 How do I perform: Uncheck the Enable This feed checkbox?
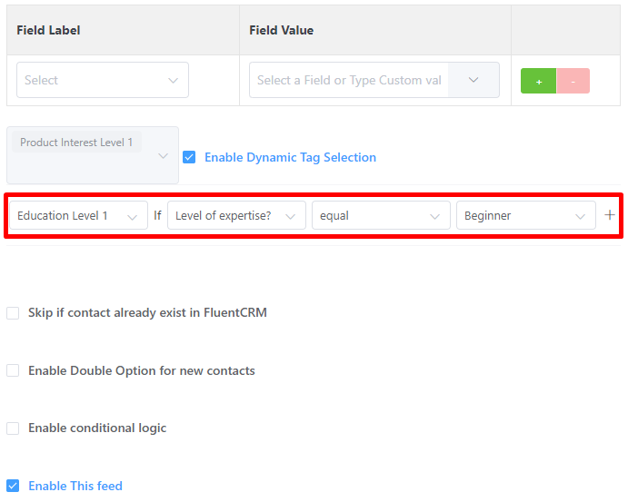coord(13,486)
